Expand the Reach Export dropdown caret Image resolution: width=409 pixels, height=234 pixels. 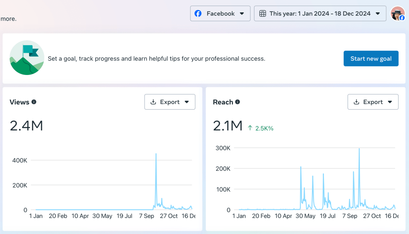coord(390,102)
